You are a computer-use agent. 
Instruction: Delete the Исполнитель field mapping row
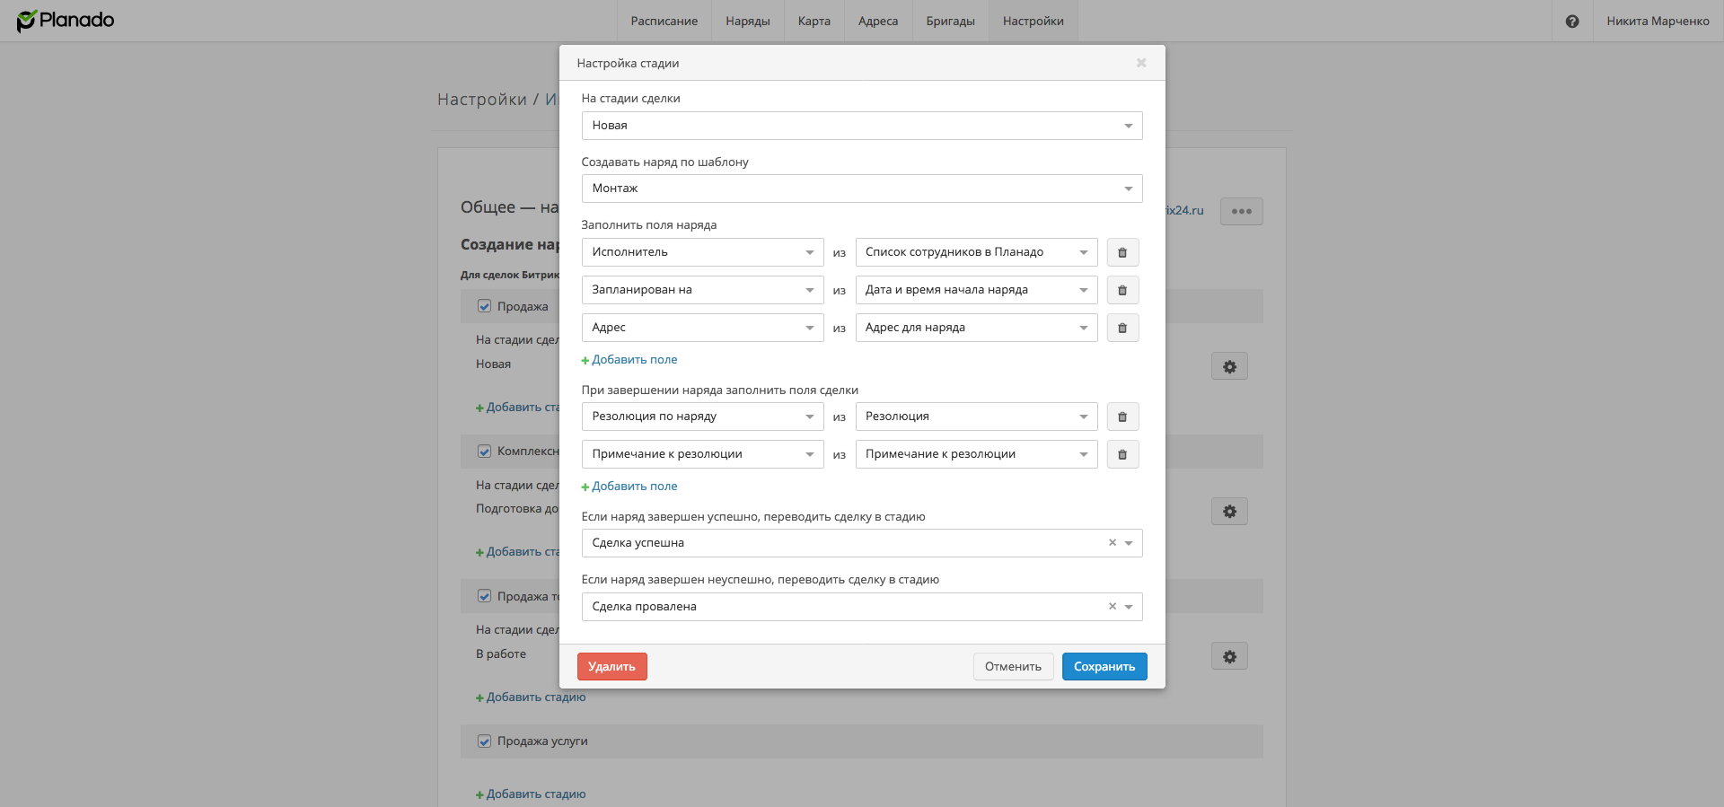click(1121, 252)
